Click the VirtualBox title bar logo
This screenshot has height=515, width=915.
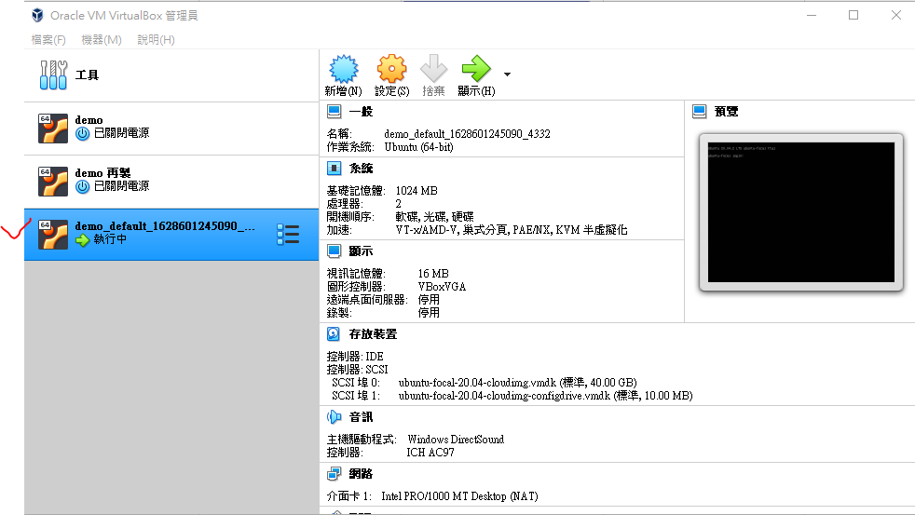point(37,15)
